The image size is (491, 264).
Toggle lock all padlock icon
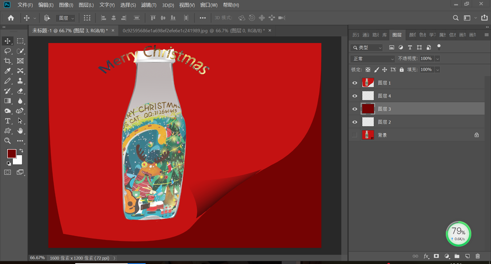pos(402,70)
